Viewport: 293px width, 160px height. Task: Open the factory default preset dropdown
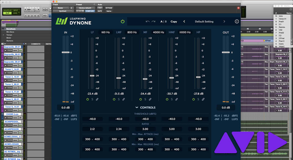[x=85, y=8]
